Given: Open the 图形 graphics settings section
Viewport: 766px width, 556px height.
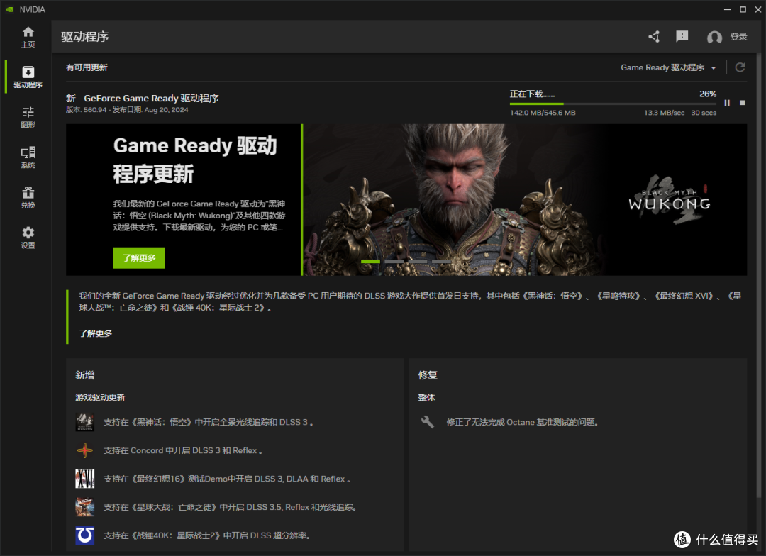Looking at the screenshot, I should (x=28, y=117).
